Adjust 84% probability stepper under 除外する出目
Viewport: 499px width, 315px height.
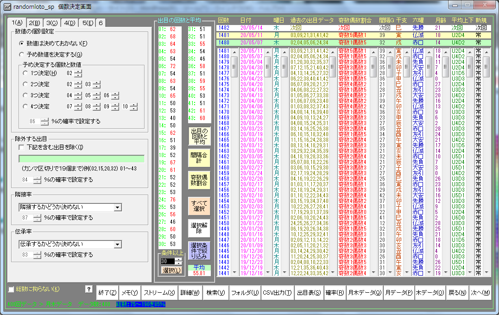point(38,180)
